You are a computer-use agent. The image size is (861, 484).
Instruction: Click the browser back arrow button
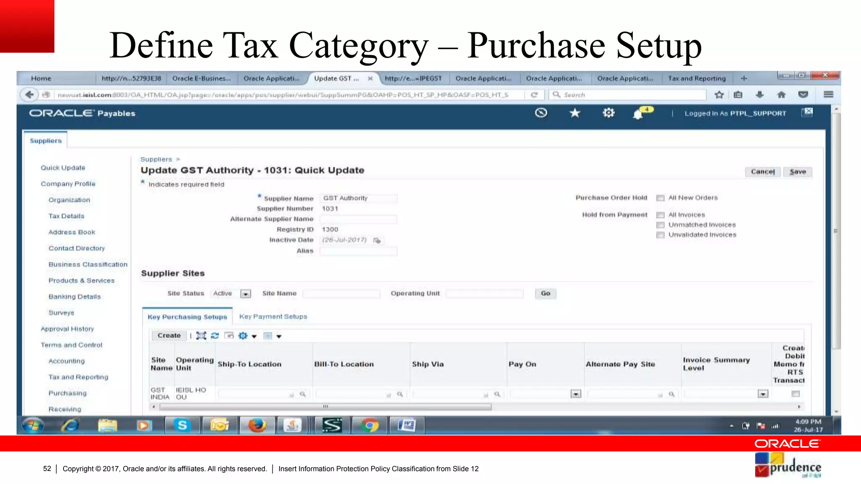tap(29, 95)
